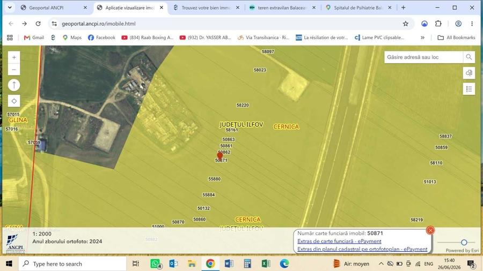The height and width of the screenshot is (271, 483).
Task: Open Extras din planul cadastral ePayment link
Action: [362, 249]
